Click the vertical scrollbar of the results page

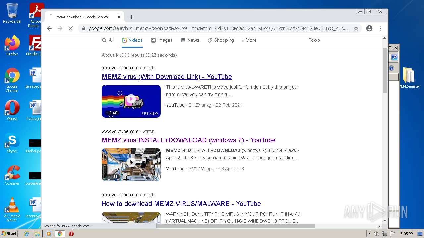[385, 70]
